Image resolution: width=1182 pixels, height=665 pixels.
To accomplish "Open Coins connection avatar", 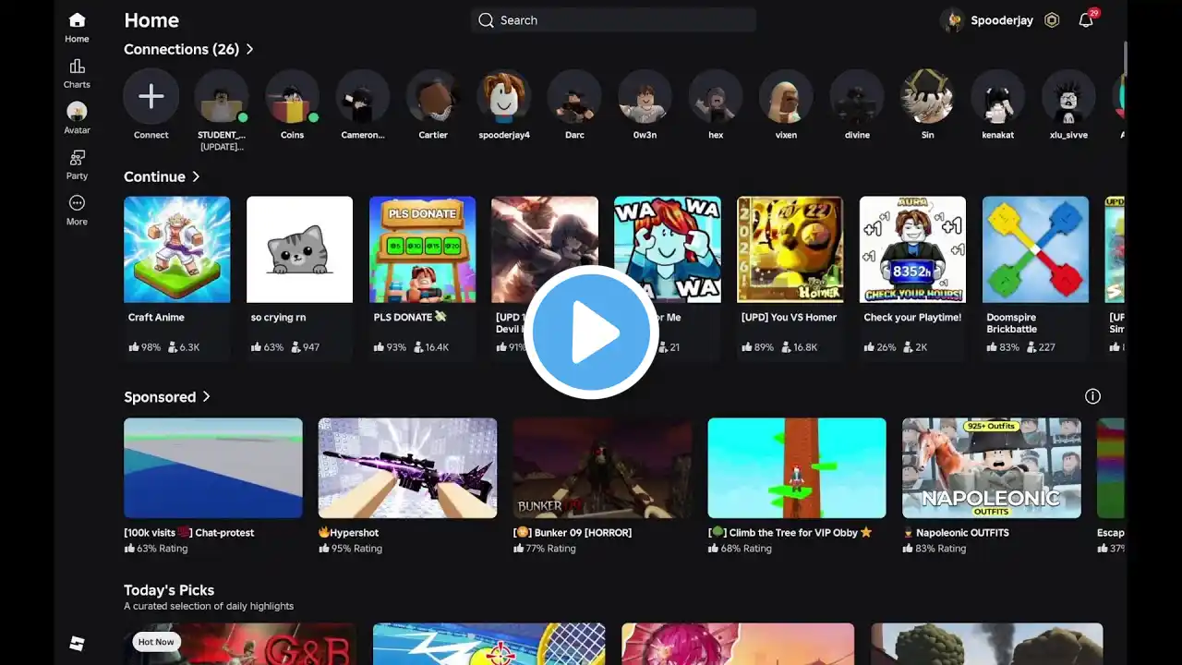I will click(292, 96).
